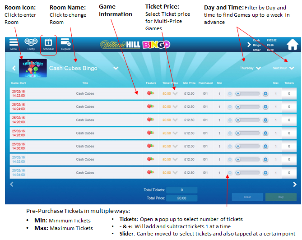Viewport: 302px width, 240px height.
Task: Subtract a ticket with minus on 14:34:00 game
Action: pyautogui.click(x=230, y=173)
